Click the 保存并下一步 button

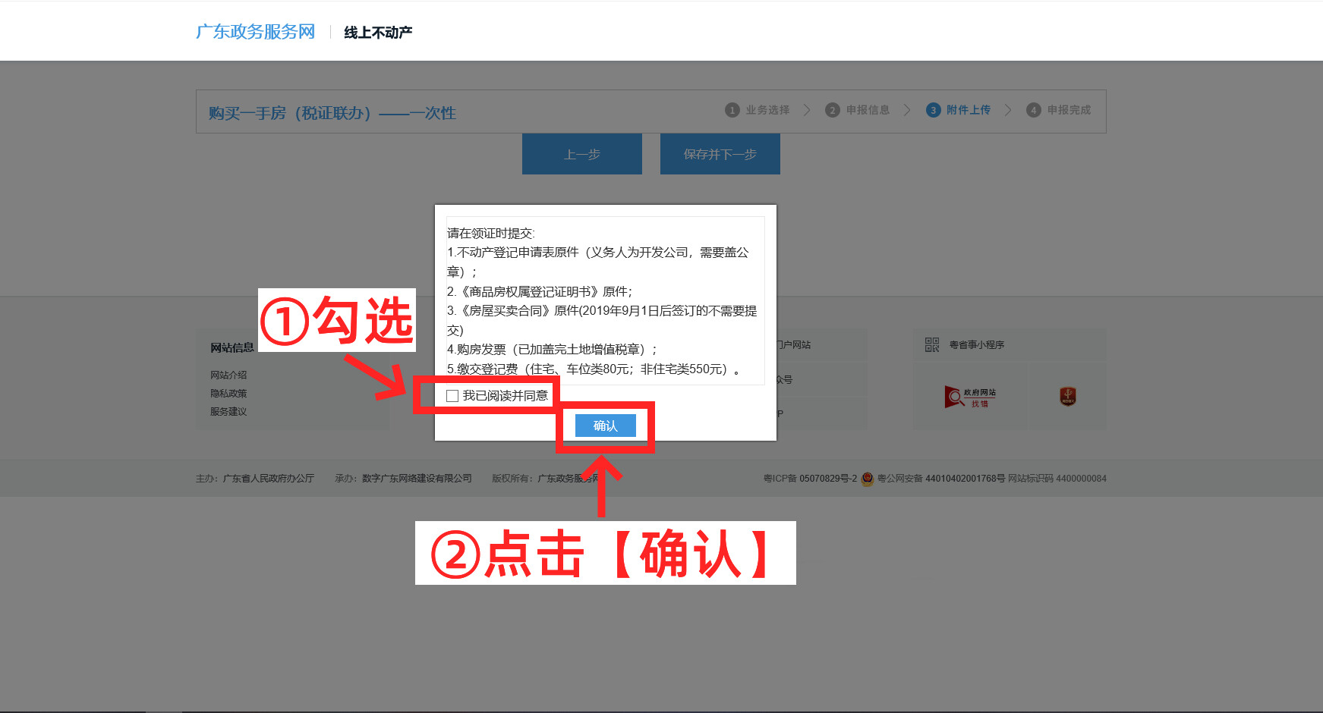click(x=720, y=155)
